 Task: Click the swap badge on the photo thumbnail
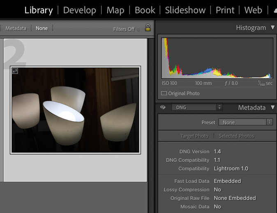[15, 71]
